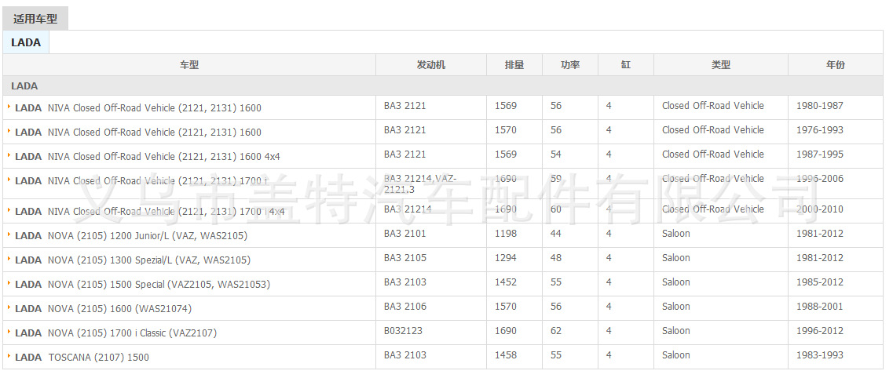Image resolution: width=893 pixels, height=378 pixels.
Task: Select the LADA group header row
Action: [443, 85]
